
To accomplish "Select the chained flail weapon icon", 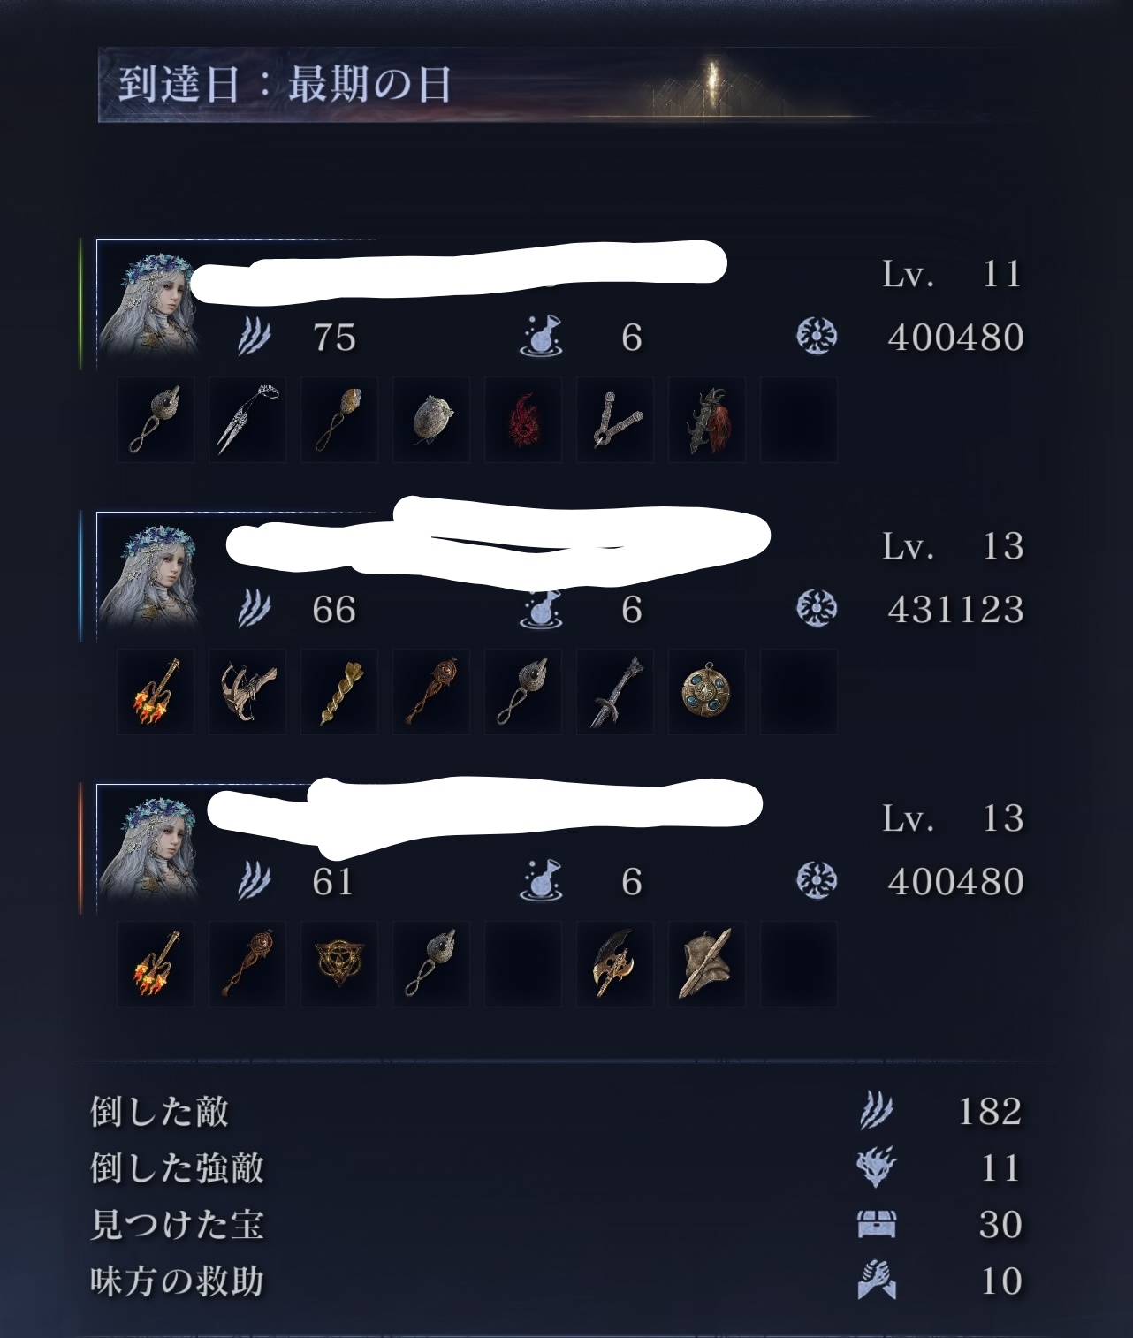I will click(615, 420).
